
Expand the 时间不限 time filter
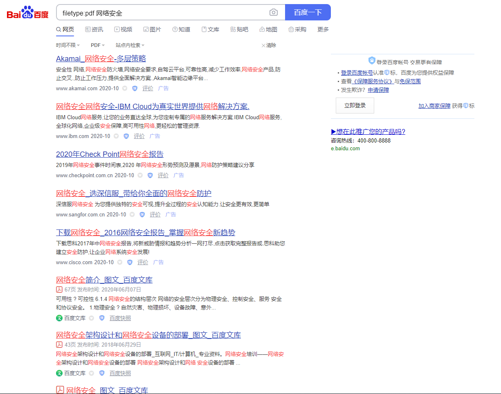click(68, 45)
